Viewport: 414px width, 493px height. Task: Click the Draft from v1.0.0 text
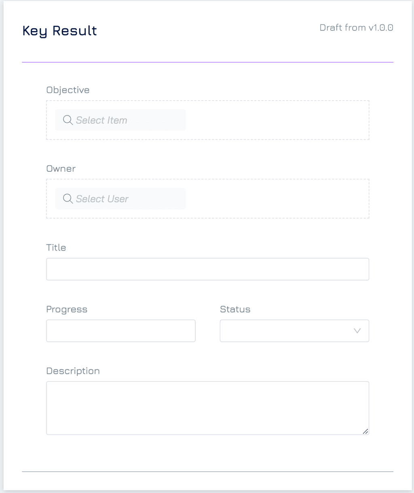click(356, 27)
